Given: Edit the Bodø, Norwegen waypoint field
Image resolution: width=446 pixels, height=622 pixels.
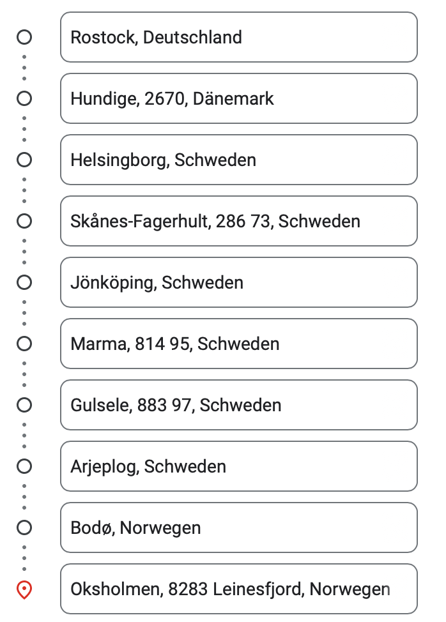Looking at the screenshot, I should [x=239, y=527].
